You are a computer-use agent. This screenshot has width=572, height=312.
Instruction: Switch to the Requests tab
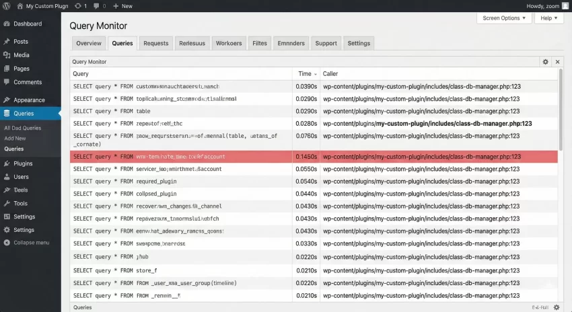coord(155,43)
